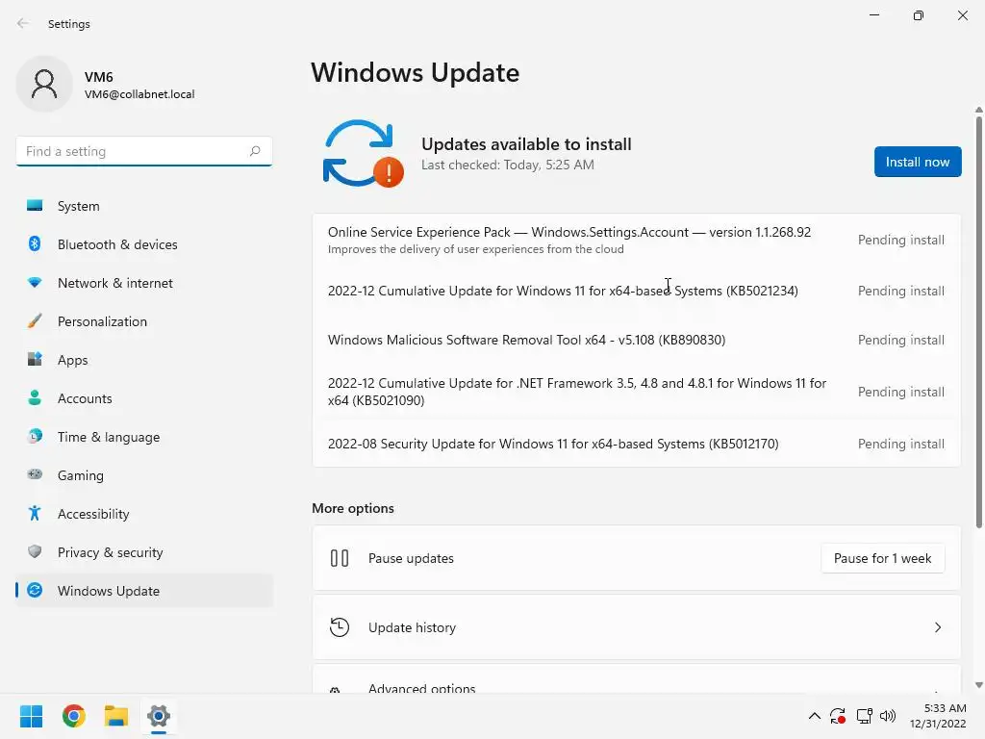Click the back arrow in title bar
The height and width of the screenshot is (739, 985).
point(23,23)
